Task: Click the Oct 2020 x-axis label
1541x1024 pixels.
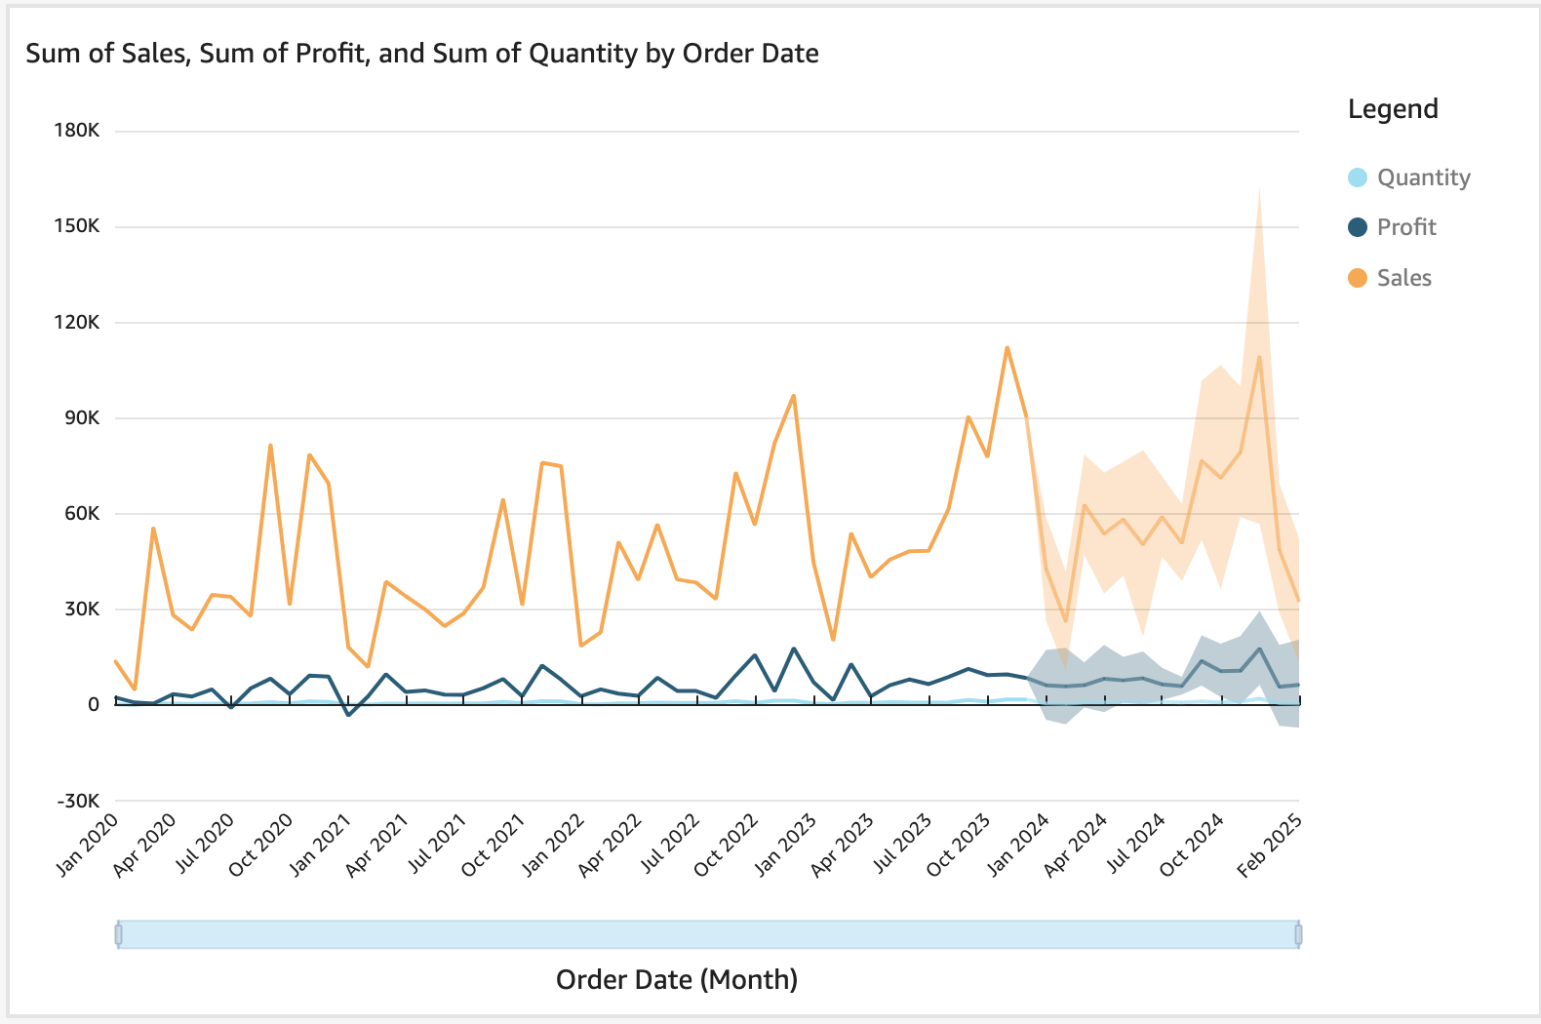Action: pos(261,845)
